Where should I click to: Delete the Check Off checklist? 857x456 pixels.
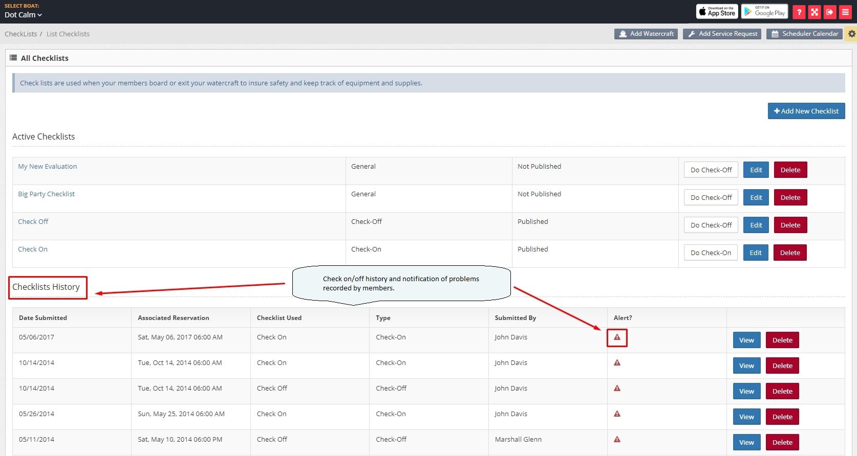tap(790, 225)
